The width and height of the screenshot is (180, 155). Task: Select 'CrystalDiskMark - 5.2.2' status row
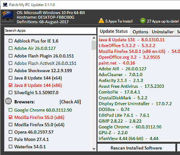(123, 98)
